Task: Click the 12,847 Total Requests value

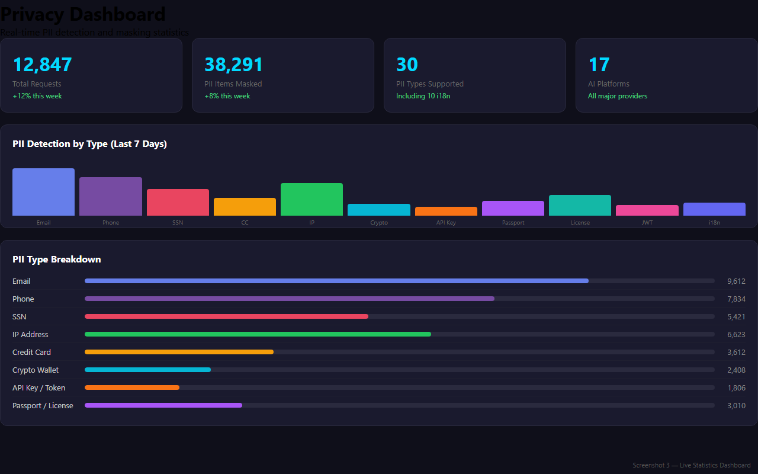Action: click(x=42, y=65)
